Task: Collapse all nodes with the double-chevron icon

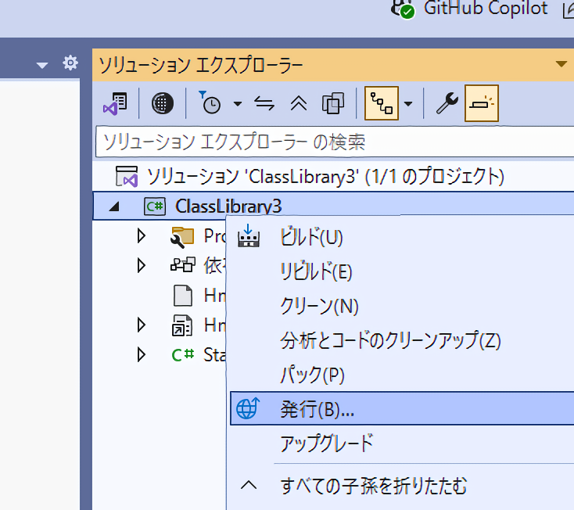Action: [299, 103]
